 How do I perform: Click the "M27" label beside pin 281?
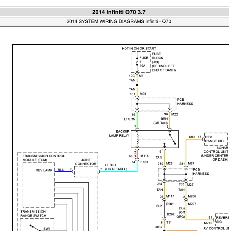coord(191,163)
